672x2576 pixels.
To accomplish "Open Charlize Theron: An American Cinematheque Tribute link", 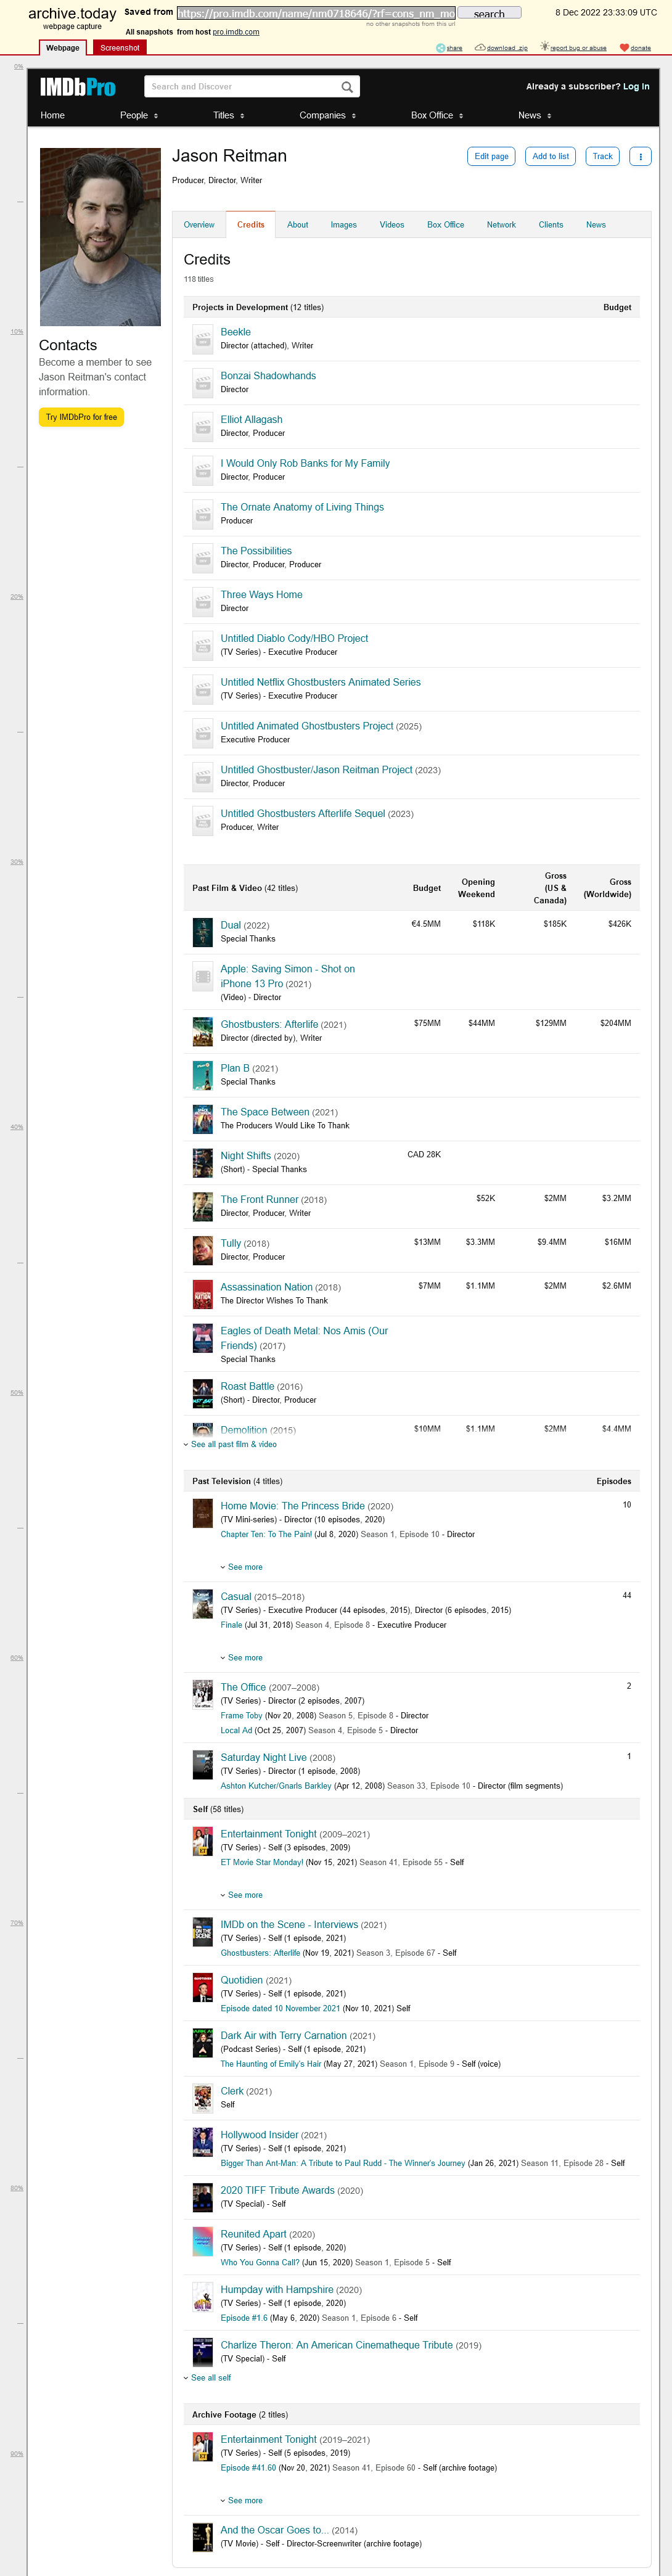I will coord(336,2345).
